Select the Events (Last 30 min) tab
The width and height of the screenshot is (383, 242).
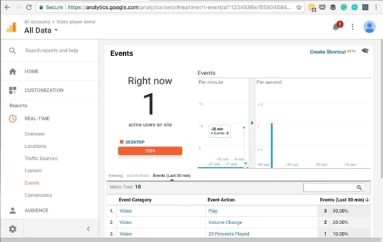(x=172, y=176)
